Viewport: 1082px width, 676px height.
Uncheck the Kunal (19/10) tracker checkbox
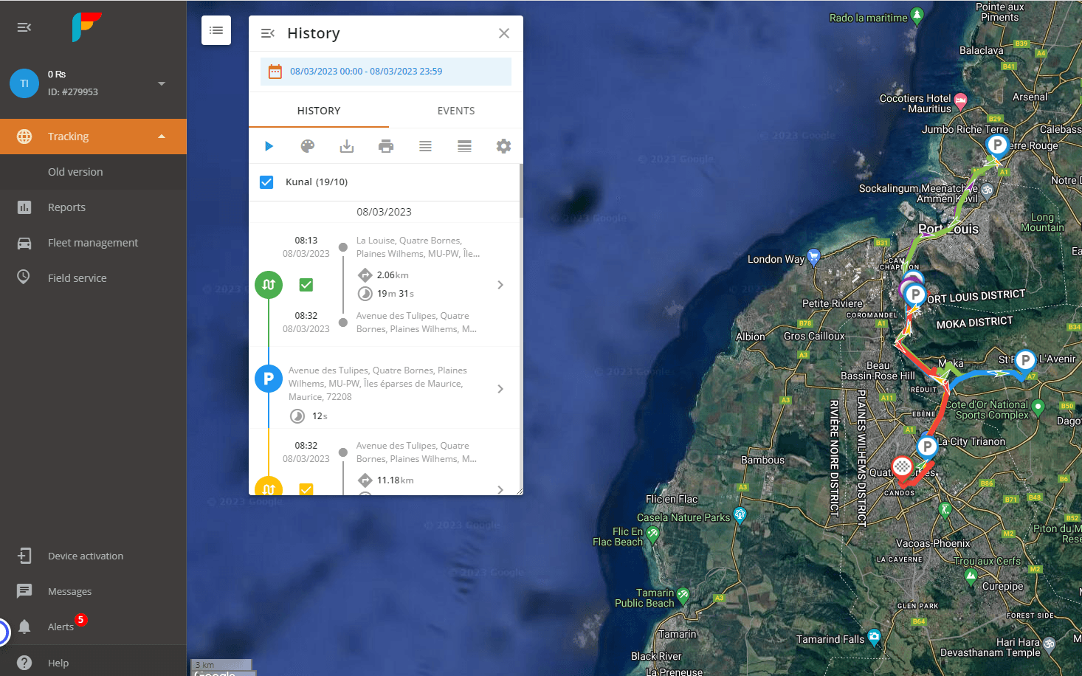point(266,182)
